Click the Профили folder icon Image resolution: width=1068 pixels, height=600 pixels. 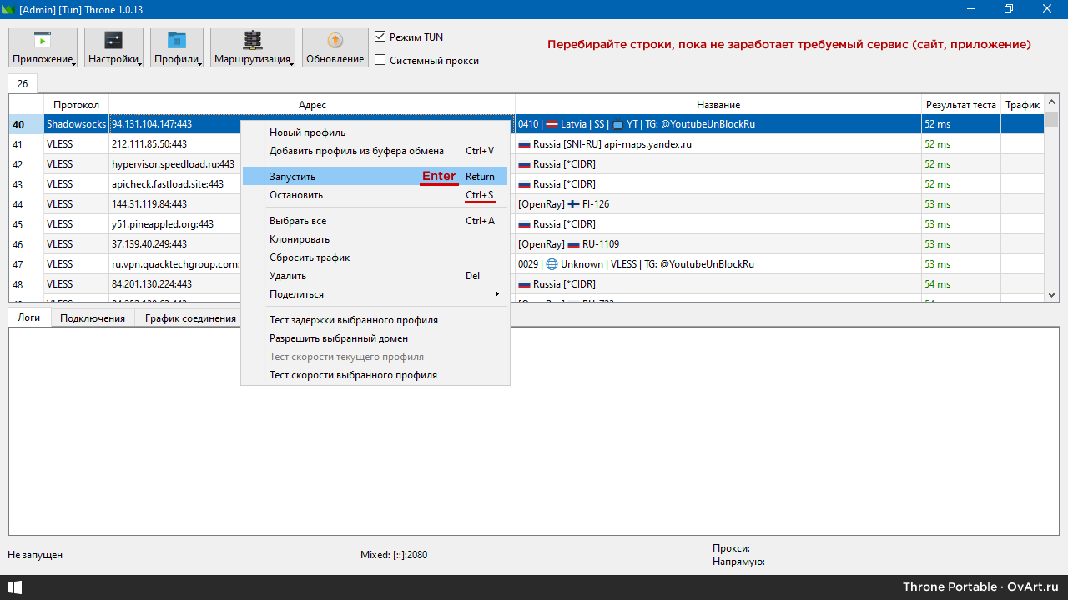pyautogui.click(x=176, y=41)
